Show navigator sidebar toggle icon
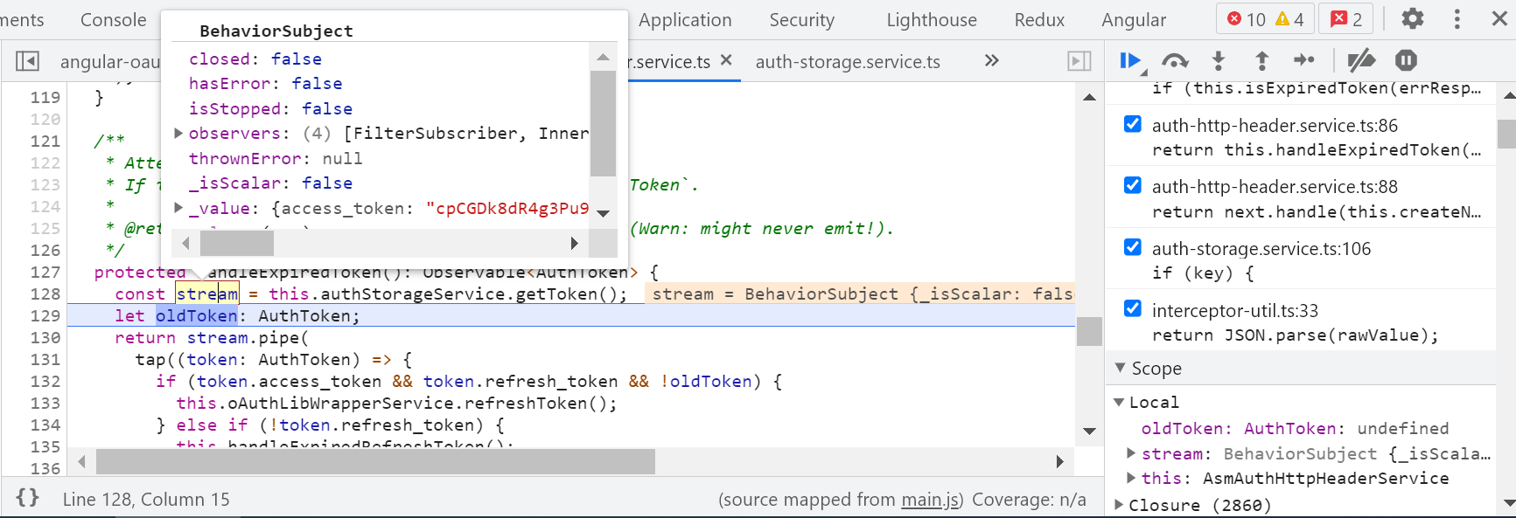Viewport: 1516px width, 518px height. coord(27,61)
